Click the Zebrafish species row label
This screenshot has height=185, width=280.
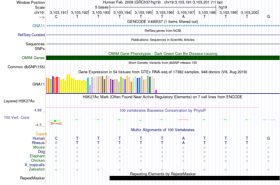37,169
